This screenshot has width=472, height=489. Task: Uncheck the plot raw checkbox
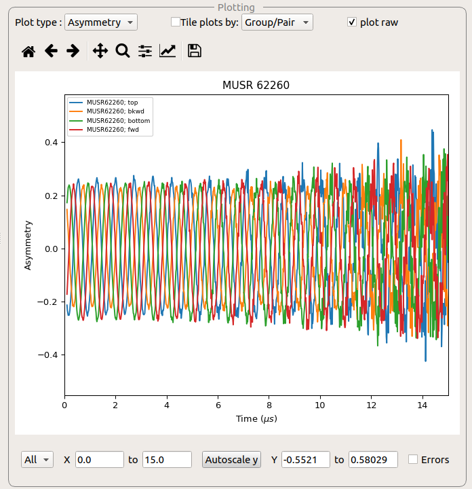(x=351, y=22)
